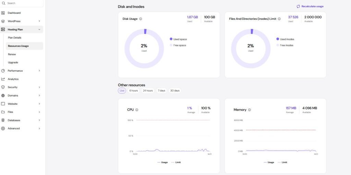351x175 pixels.
Task: Click the WordPress logo icon
Action: [x=3, y=21]
